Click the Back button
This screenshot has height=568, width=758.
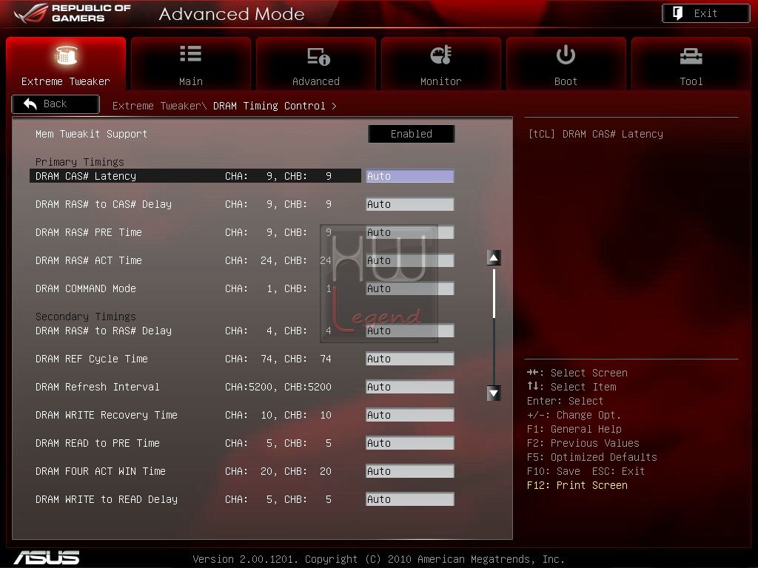(56, 104)
